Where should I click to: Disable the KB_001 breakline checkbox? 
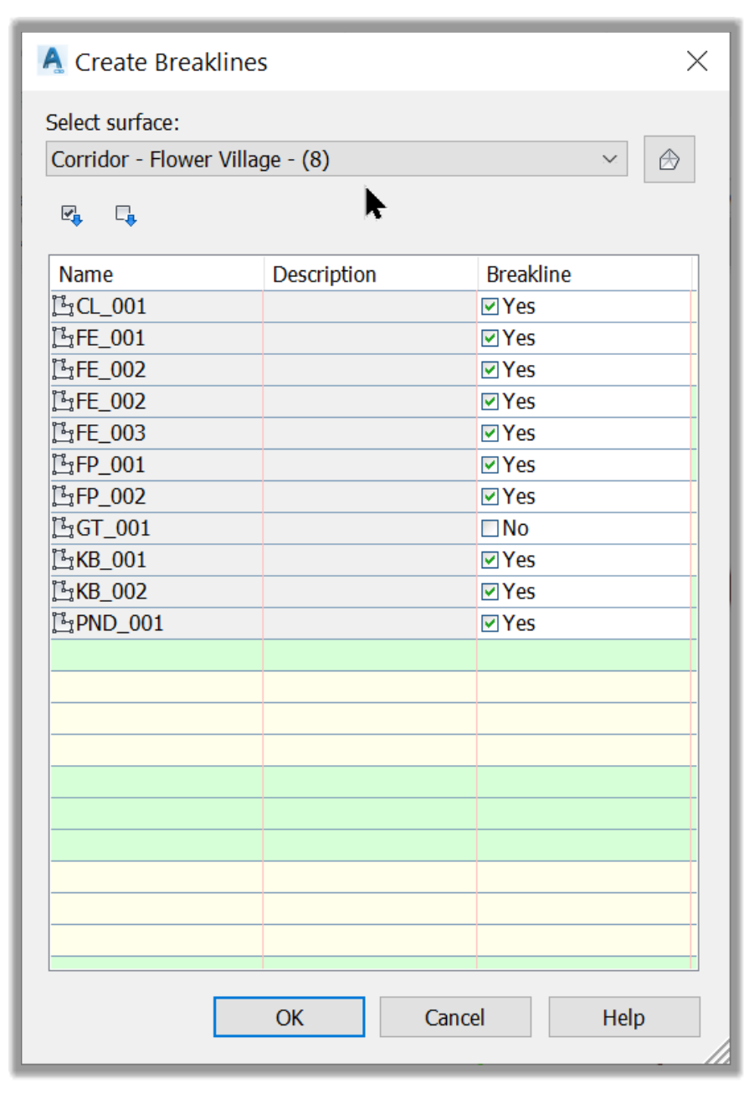490,560
